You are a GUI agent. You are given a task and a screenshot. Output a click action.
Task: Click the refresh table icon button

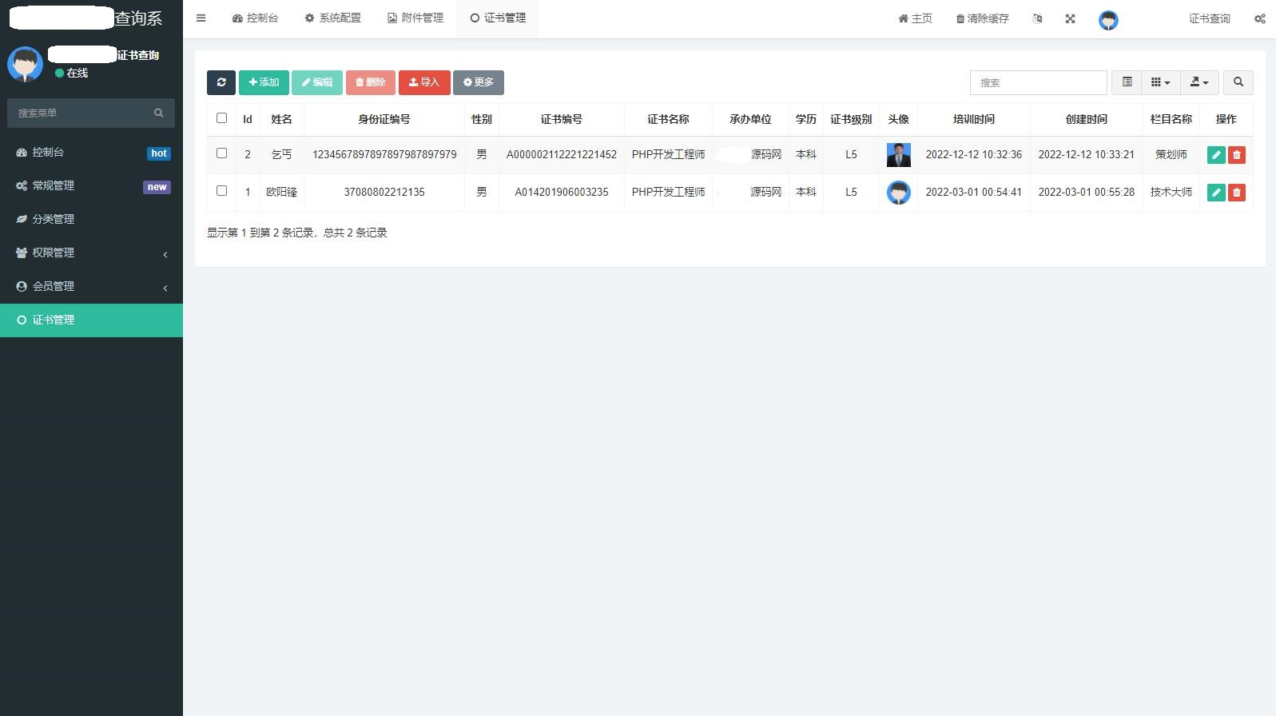coord(221,82)
